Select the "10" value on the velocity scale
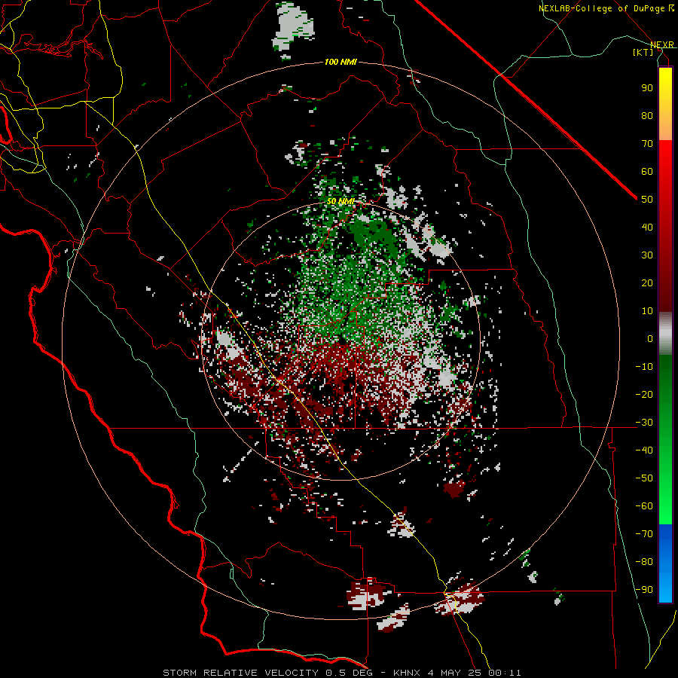The width and height of the screenshot is (678, 678). pyautogui.click(x=647, y=311)
